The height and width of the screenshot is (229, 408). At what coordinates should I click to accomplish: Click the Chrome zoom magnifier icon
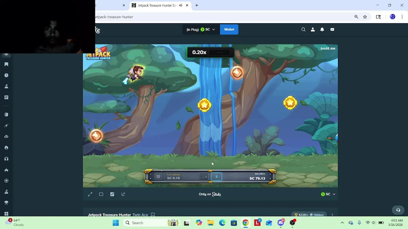click(x=356, y=17)
